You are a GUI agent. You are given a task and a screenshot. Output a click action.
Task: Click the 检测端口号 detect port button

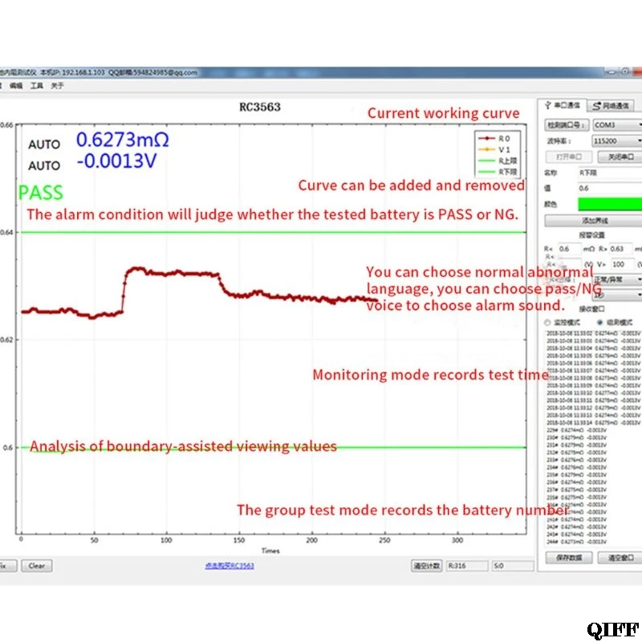[x=567, y=125]
